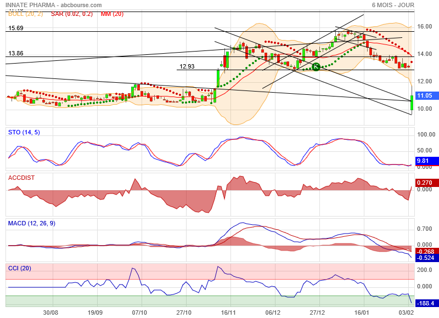This screenshot has width=439, height=318.
Task: Click the 03/02 date on the time axis
Action: (407, 313)
